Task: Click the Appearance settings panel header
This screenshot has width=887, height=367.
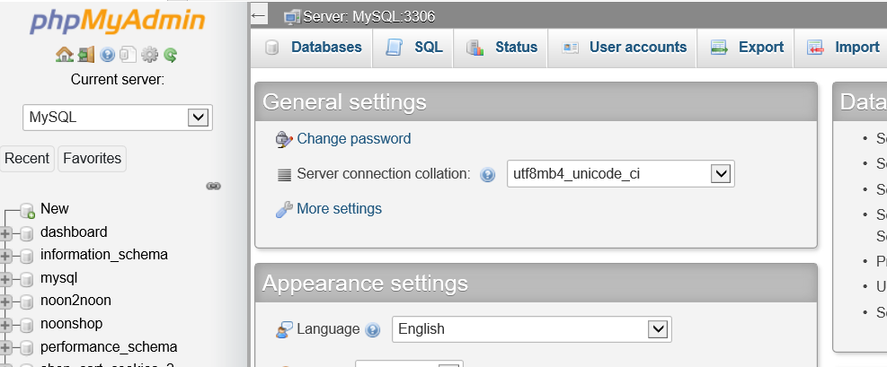Action: (x=537, y=283)
